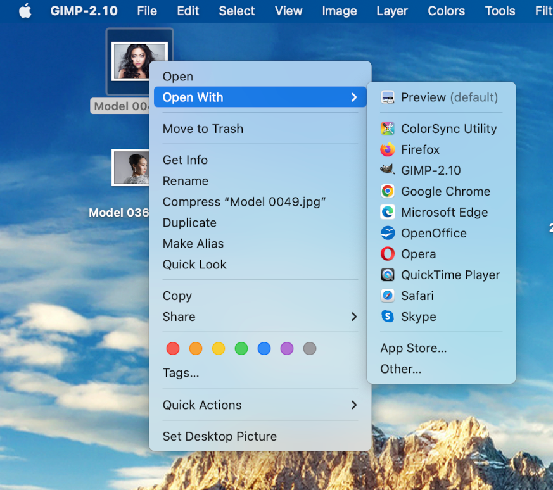Image resolution: width=553 pixels, height=490 pixels.
Task: Open the image with Skype
Action: 417,316
